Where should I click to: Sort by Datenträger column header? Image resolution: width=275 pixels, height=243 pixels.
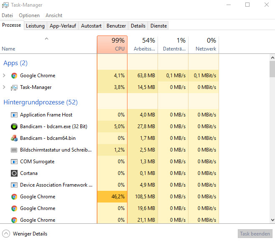point(173,45)
